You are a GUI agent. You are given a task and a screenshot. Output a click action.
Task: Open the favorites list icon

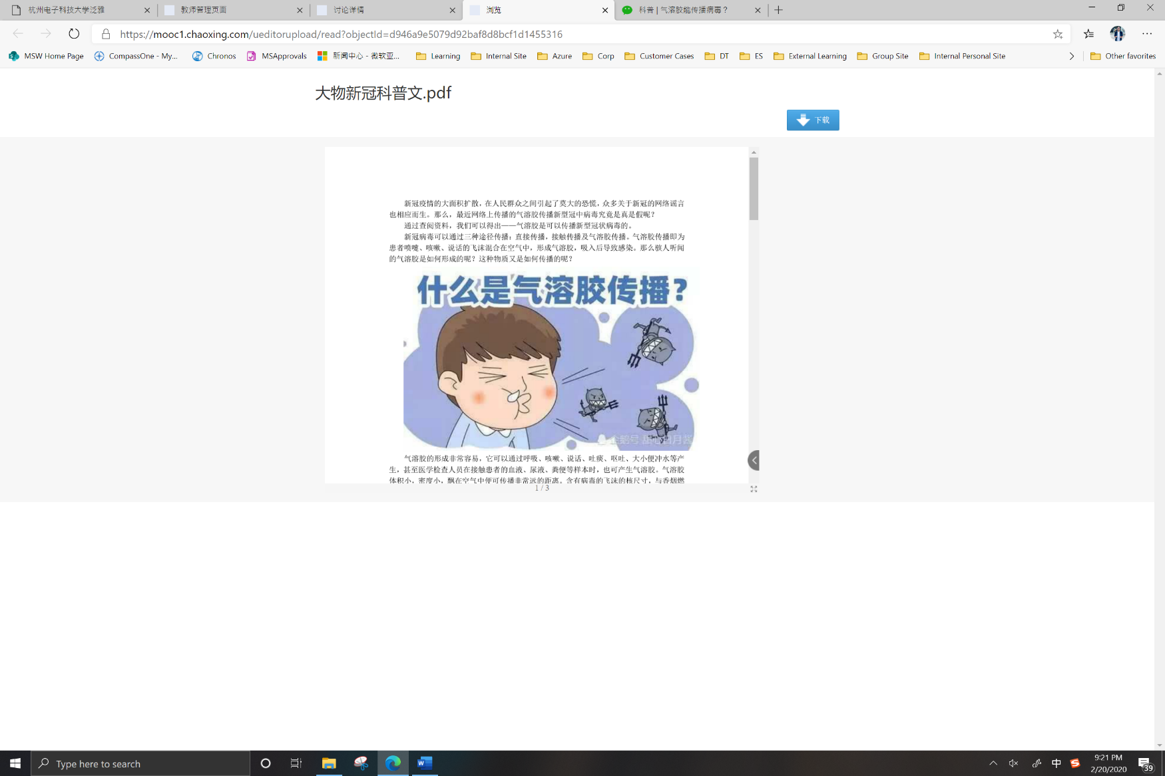tap(1088, 34)
